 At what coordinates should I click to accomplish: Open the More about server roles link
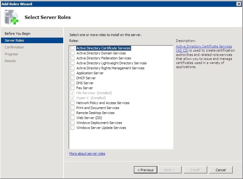pos(87,154)
